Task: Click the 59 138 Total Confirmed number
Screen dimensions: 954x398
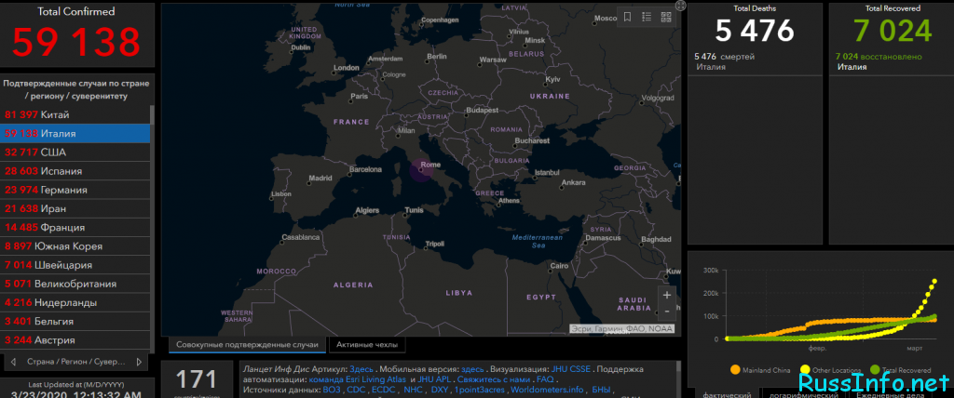Action: tap(76, 41)
